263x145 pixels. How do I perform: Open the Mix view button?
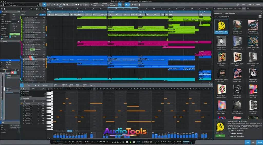pyautogui.click(x=253, y=142)
